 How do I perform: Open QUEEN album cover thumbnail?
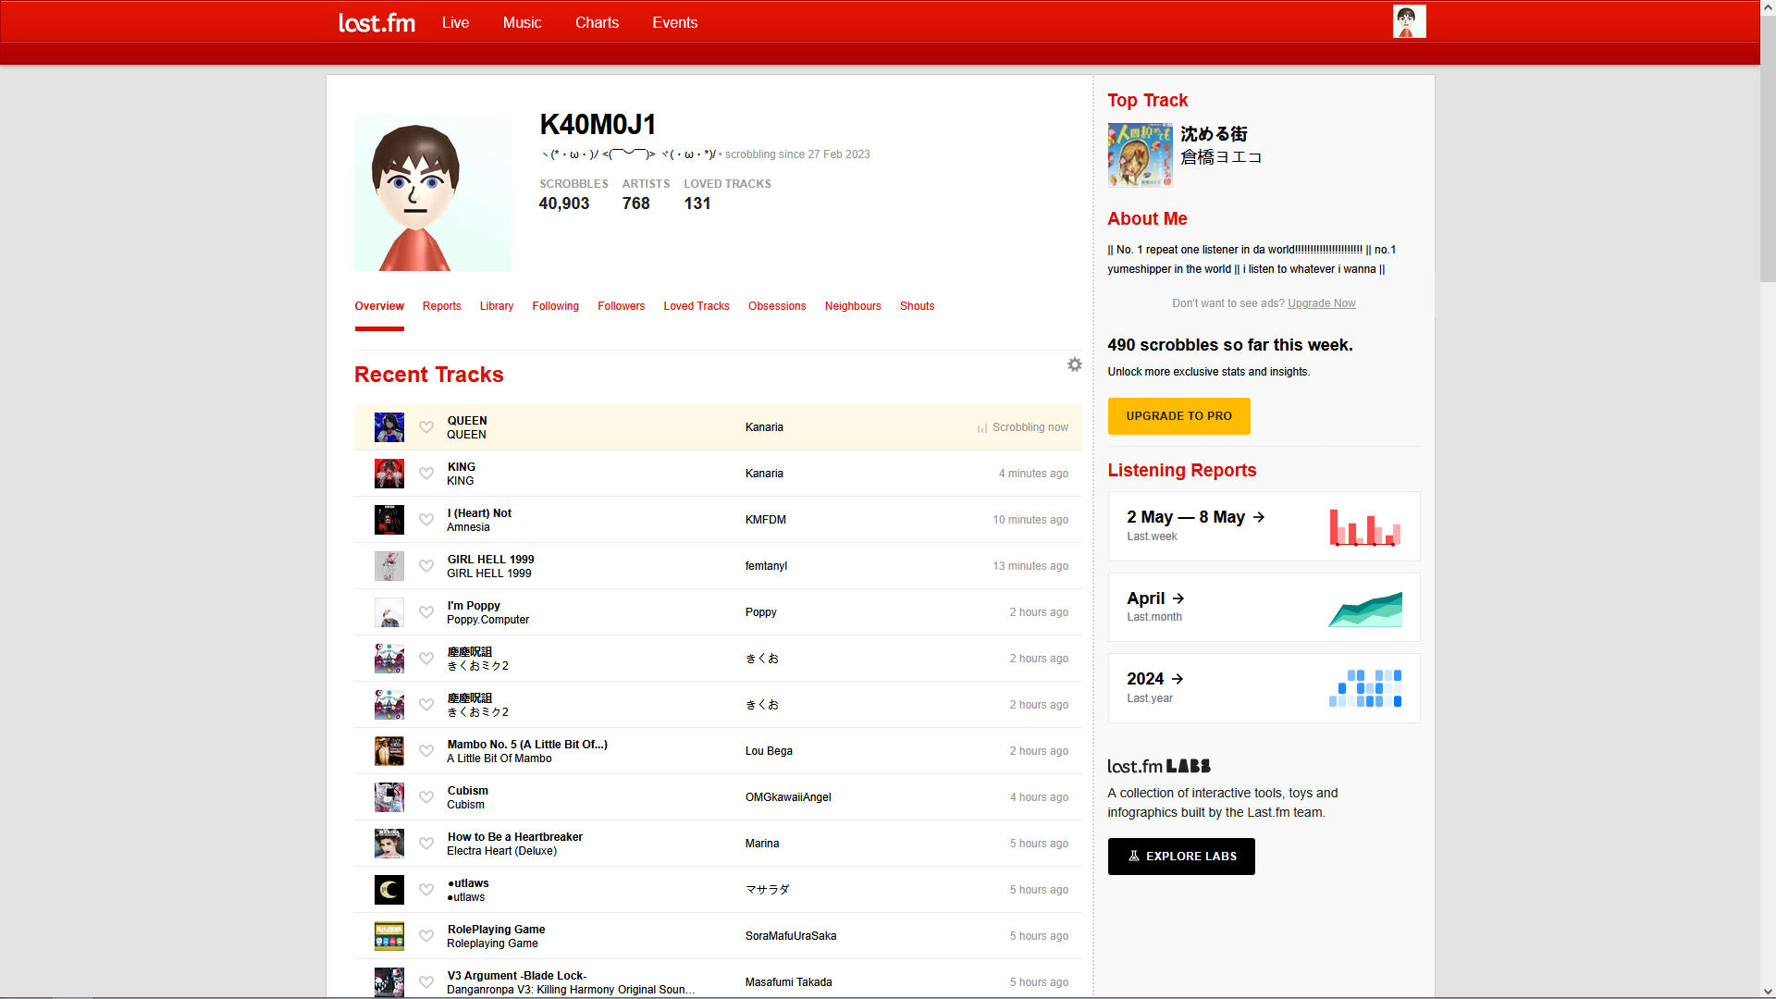click(x=389, y=427)
